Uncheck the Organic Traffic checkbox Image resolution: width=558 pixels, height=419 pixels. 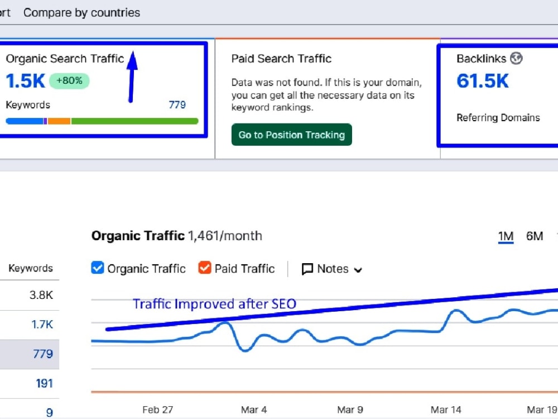97,268
